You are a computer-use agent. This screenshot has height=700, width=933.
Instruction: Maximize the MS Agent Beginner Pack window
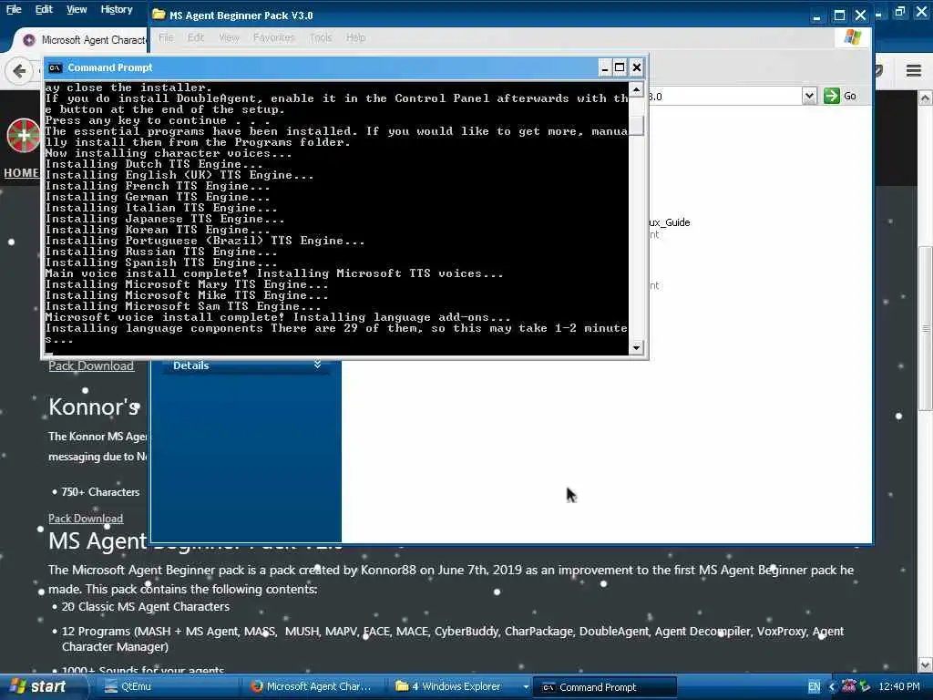coord(839,15)
